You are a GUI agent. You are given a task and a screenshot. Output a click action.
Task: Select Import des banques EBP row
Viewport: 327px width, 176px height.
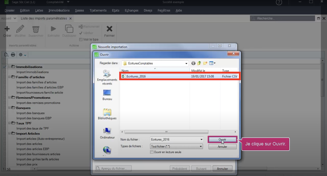point(34,118)
